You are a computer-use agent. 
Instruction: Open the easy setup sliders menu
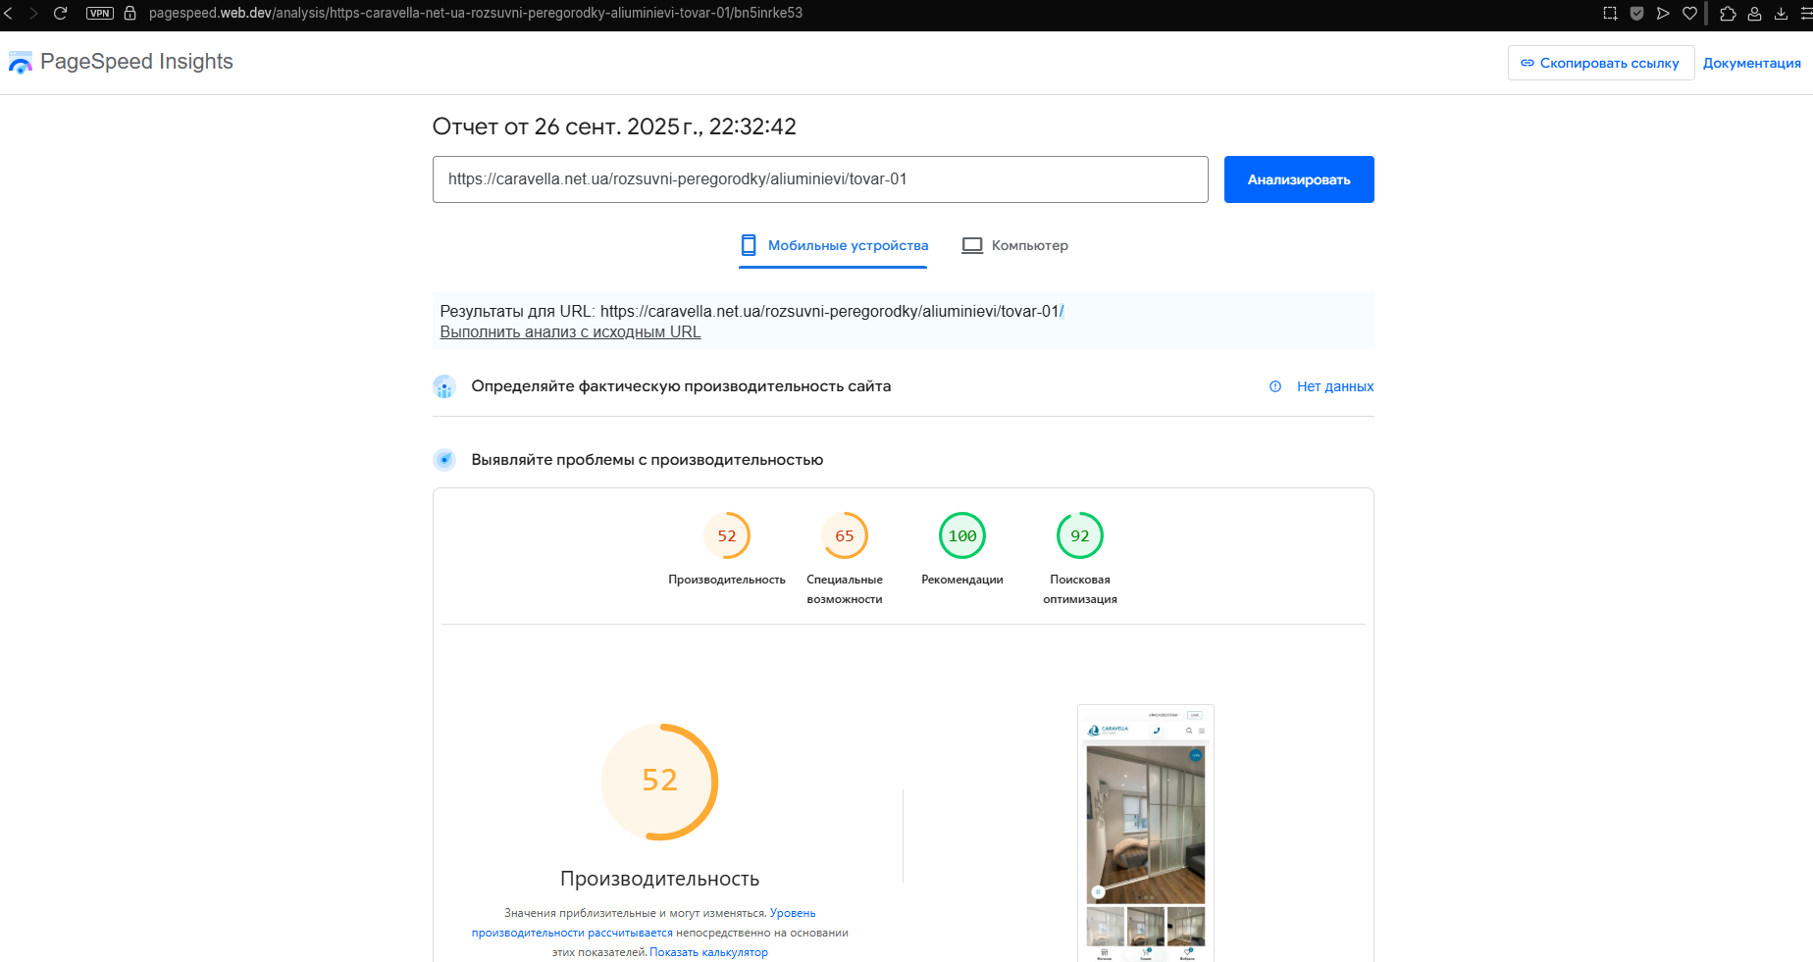click(1806, 14)
